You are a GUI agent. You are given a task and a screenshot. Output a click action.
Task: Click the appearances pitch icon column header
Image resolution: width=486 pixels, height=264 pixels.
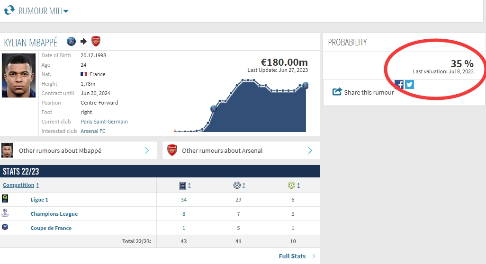[x=182, y=185]
